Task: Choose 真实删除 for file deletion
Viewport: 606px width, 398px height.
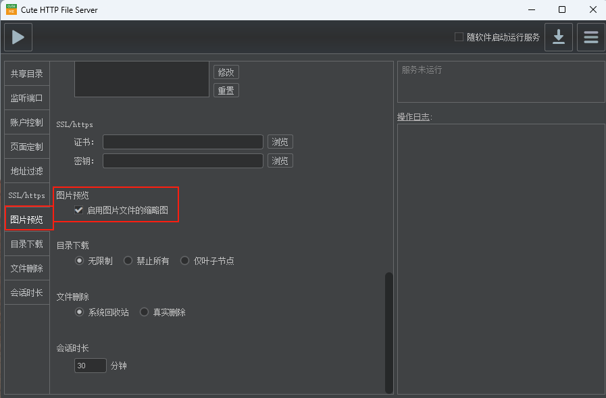Action: pyautogui.click(x=144, y=312)
